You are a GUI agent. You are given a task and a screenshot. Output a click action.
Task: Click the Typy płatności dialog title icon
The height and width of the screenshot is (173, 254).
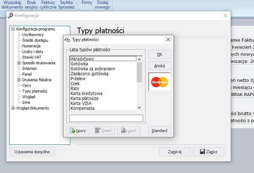(x=67, y=40)
